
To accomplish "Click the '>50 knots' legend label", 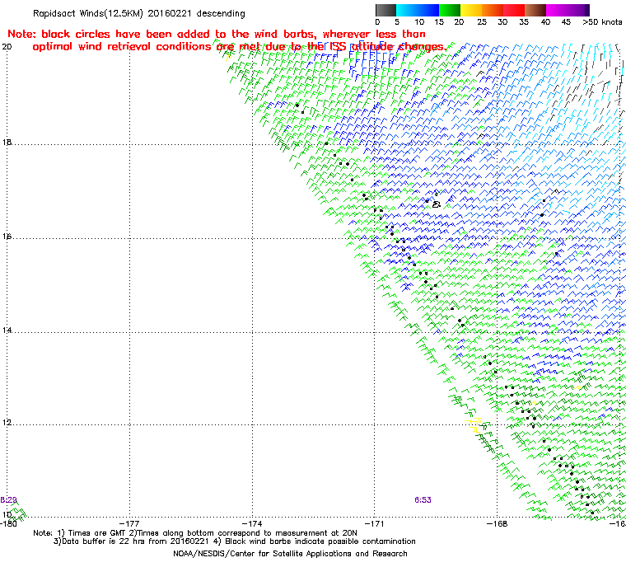I will click(x=602, y=22).
